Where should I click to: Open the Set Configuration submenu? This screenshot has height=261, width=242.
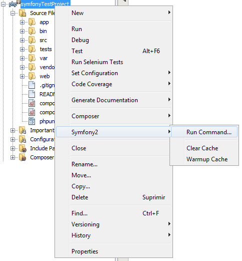point(113,73)
